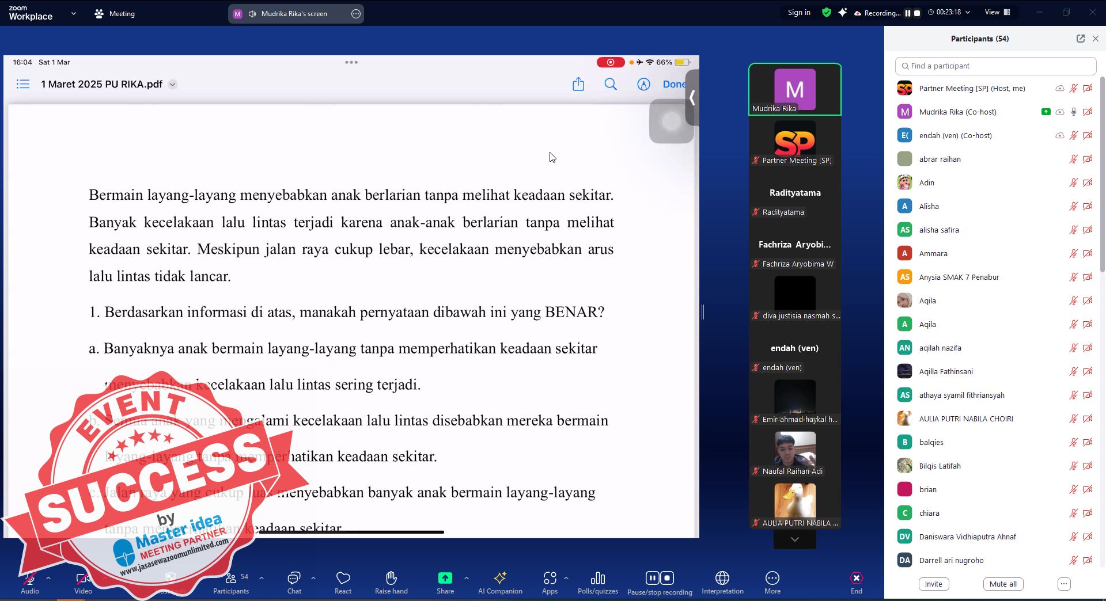Open the More options menu

click(772, 578)
